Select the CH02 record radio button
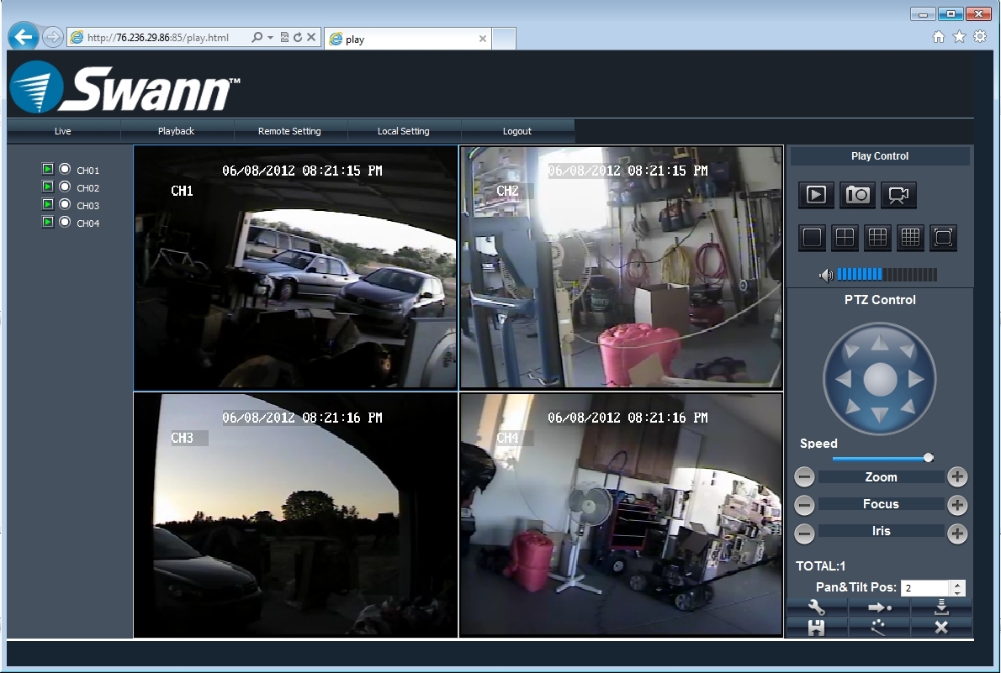 tap(65, 187)
